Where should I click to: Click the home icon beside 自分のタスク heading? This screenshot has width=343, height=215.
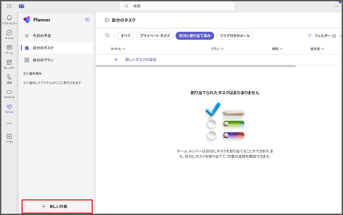pos(107,20)
